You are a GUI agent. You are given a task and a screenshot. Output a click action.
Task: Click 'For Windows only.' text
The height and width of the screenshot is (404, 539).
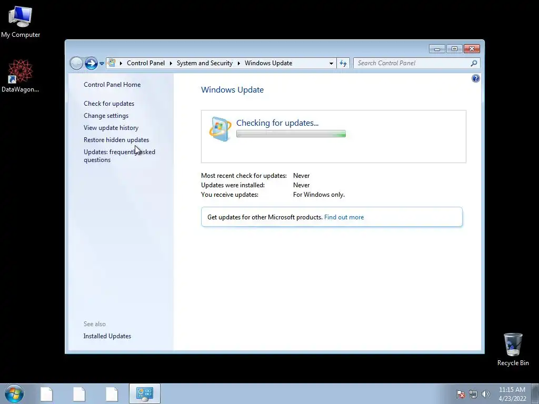click(318, 195)
